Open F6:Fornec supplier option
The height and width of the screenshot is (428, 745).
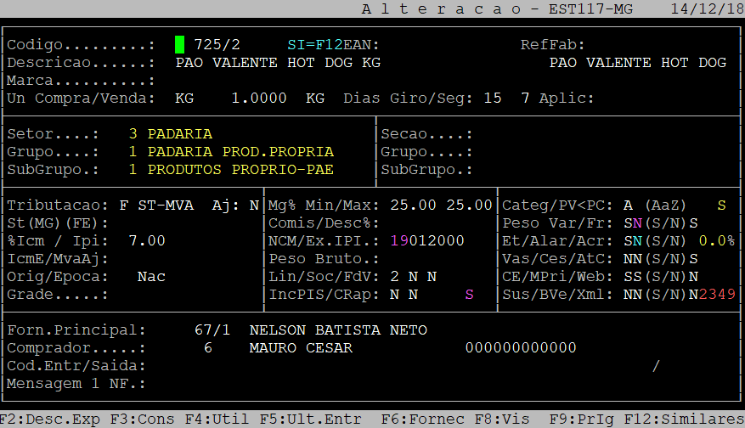(x=422, y=420)
